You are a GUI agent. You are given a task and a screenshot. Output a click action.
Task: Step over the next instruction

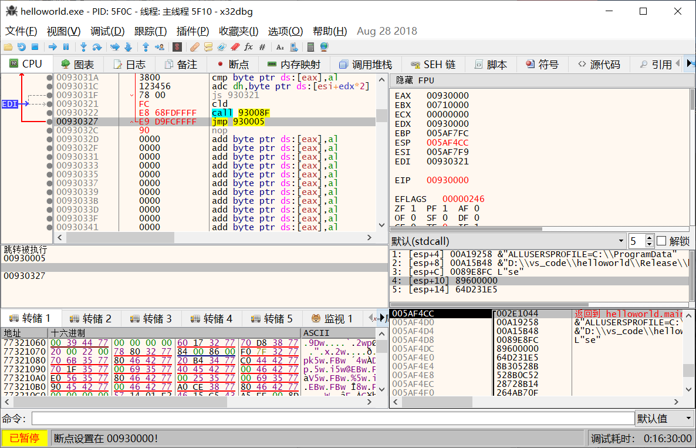coord(97,47)
